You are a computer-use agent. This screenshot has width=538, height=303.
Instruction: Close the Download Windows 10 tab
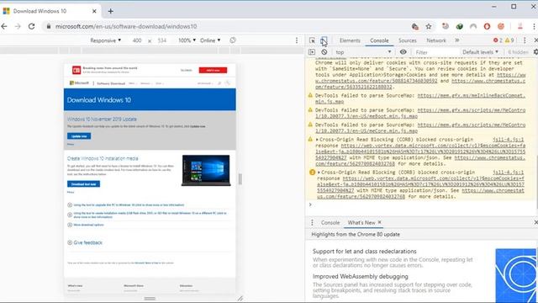point(94,11)
